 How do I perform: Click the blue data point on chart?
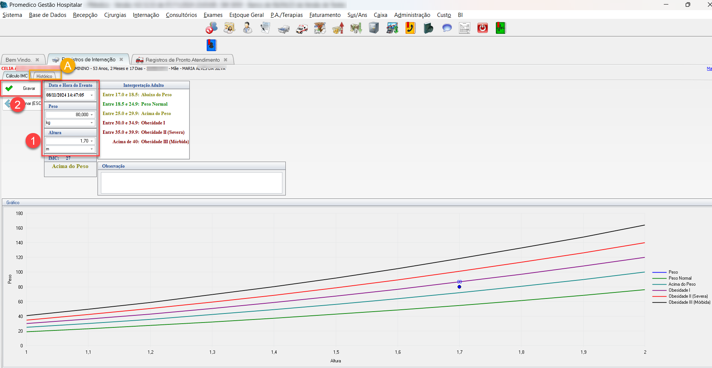pos(459,287)
